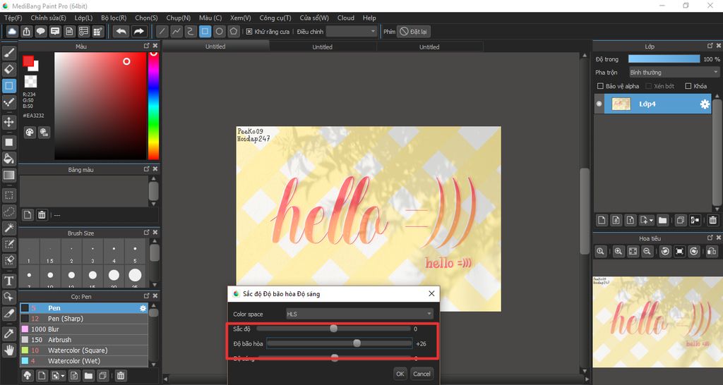Open the color palette wheel icon

point(30,133)
